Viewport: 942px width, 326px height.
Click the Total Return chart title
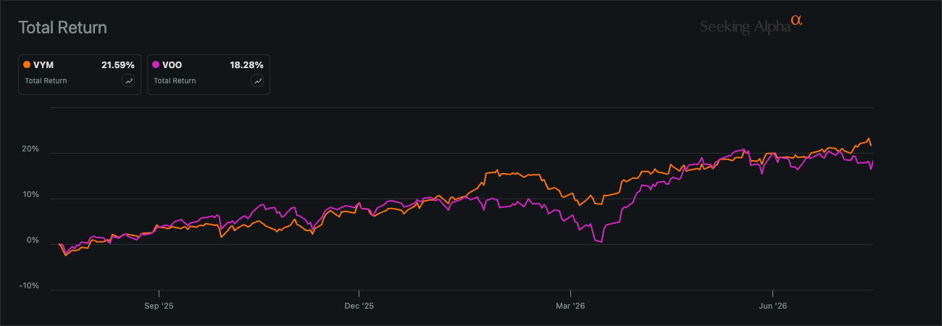pyautogui.click(x=62, y=28)
